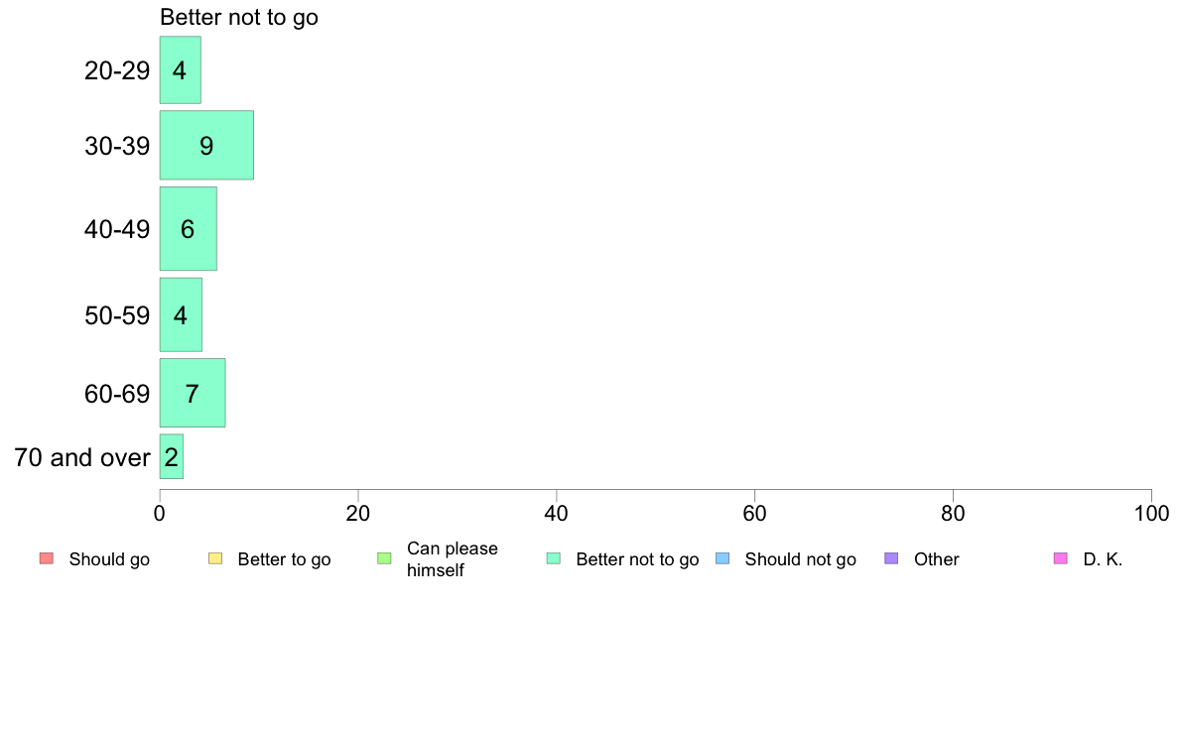Click the red Should go legend swatch
Viewport: 1179px width, 730px height.
coord(47,558)
